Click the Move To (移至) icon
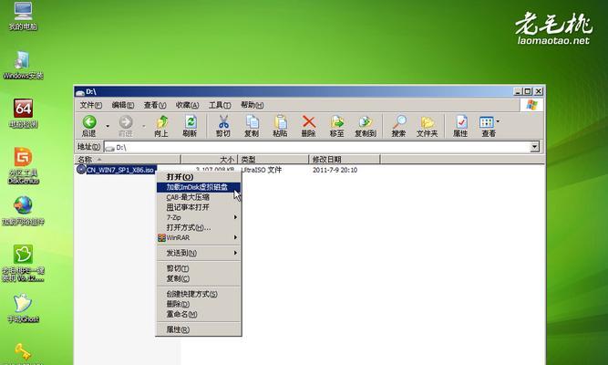 pyautogui.click(x=337, y=122)
